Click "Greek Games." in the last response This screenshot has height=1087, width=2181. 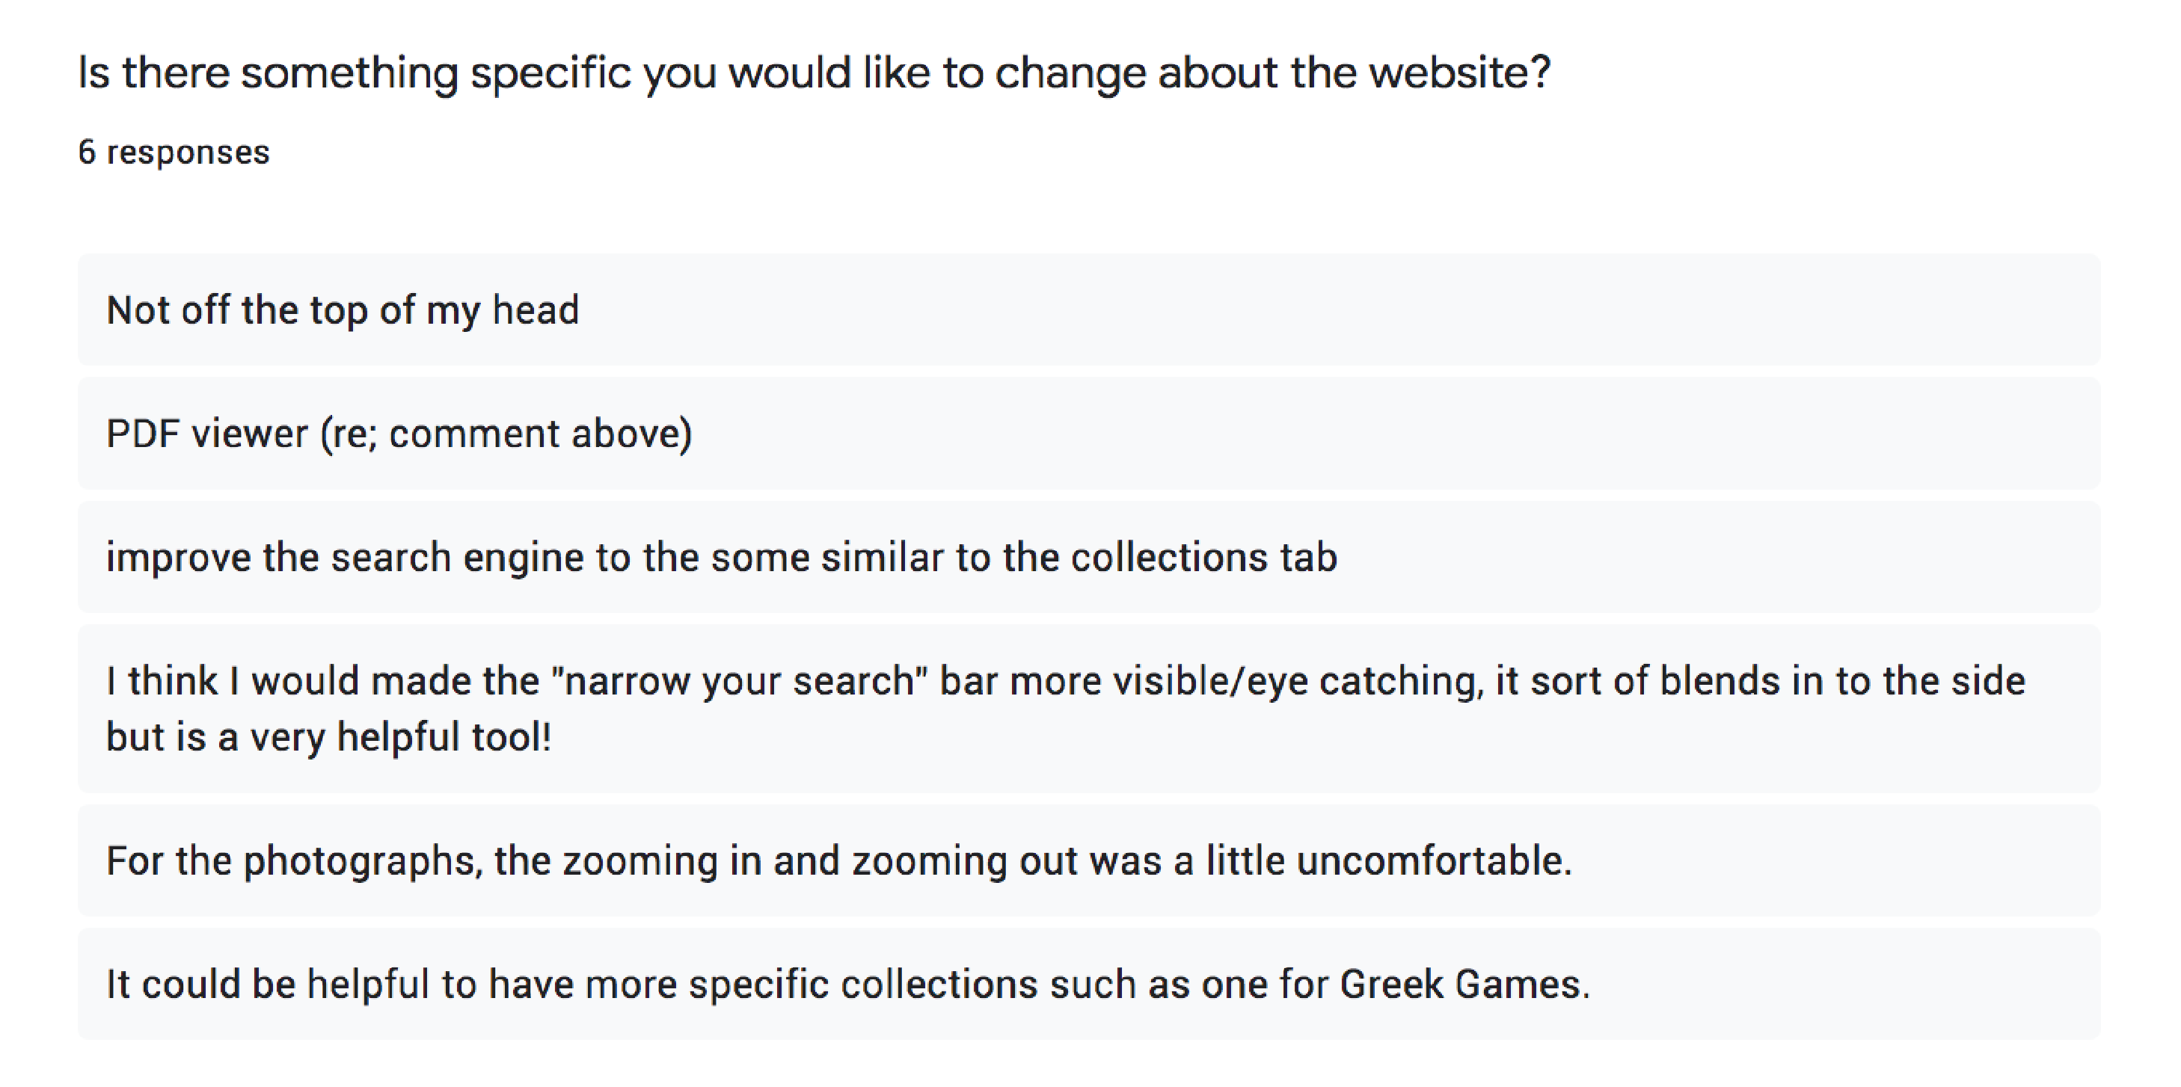point(1464,985)
